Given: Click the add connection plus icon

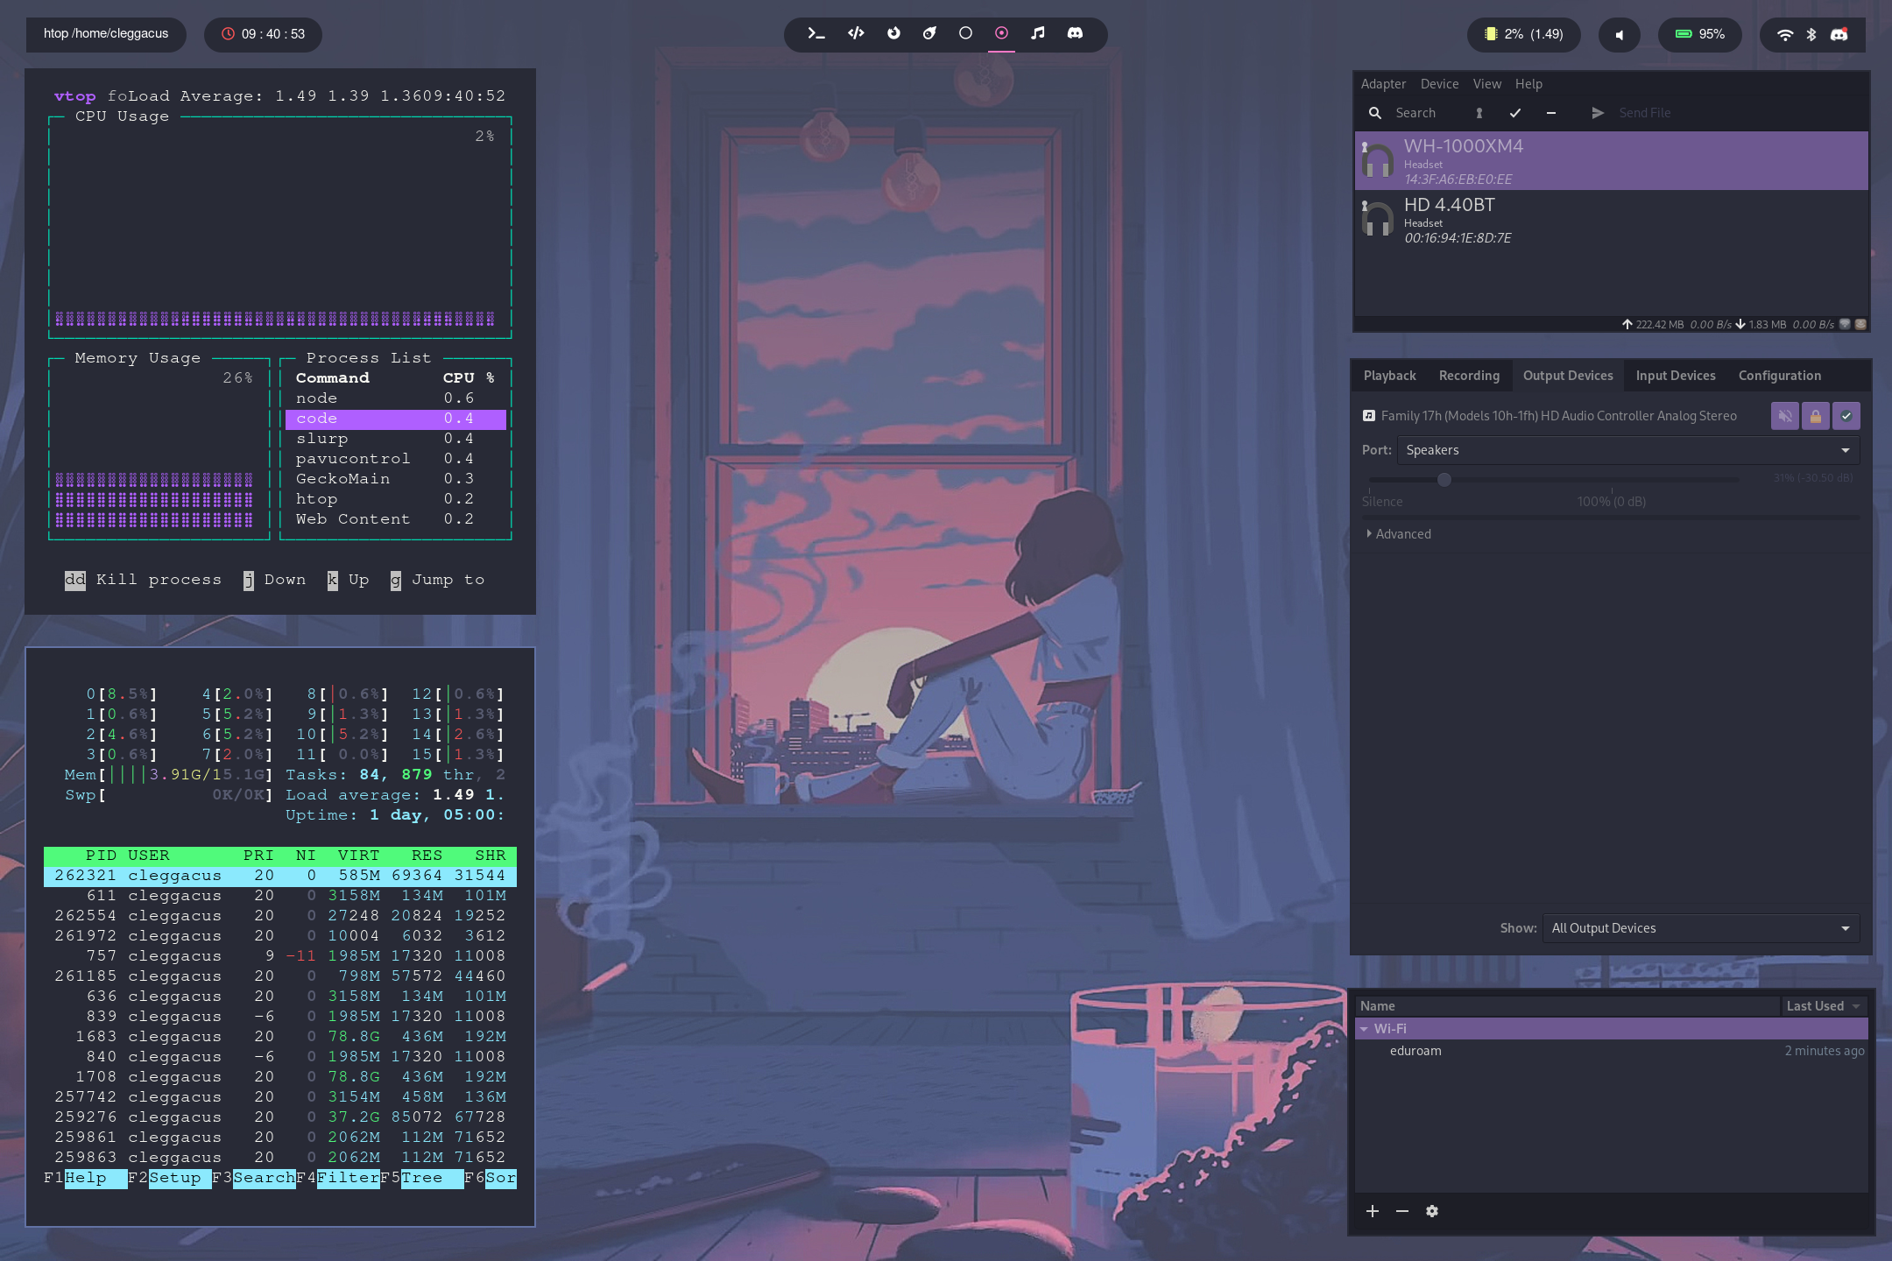Looking at the screenshot, I should pyautogui.click(x=1373, y=1211).
